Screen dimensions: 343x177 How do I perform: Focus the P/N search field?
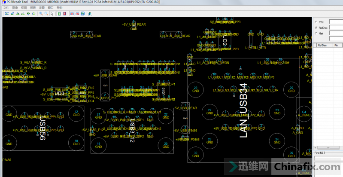click(336, 22)
